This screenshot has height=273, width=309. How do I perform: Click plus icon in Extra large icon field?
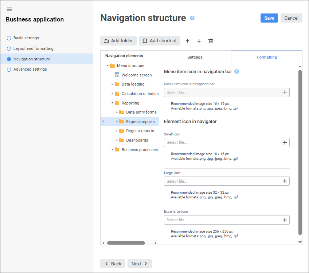pyautogui.click(x=285, y=220)
